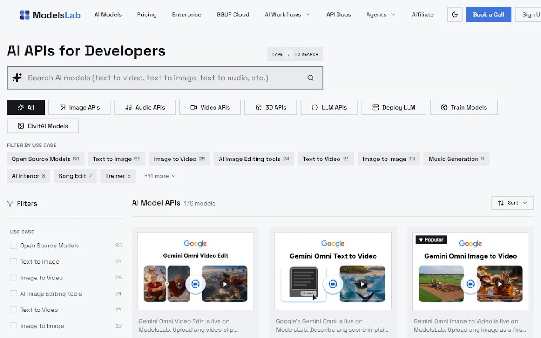This screenshot has width=541, height=338.
Task: Click the Book a Call button
Action: click(488, 14)
